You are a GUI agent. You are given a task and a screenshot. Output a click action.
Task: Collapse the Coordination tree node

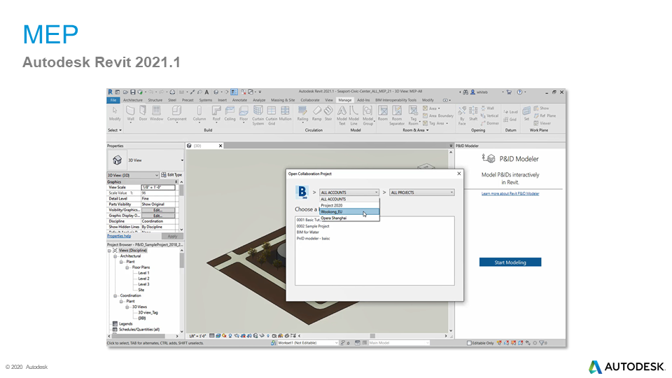coord(115,295)
